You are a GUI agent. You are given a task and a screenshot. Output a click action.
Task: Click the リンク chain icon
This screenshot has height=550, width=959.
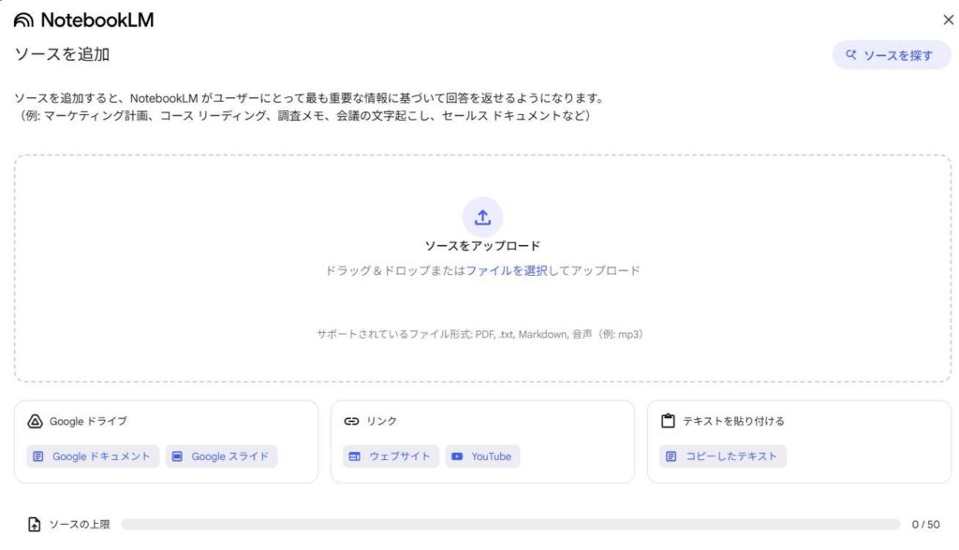tap(351, 421)
